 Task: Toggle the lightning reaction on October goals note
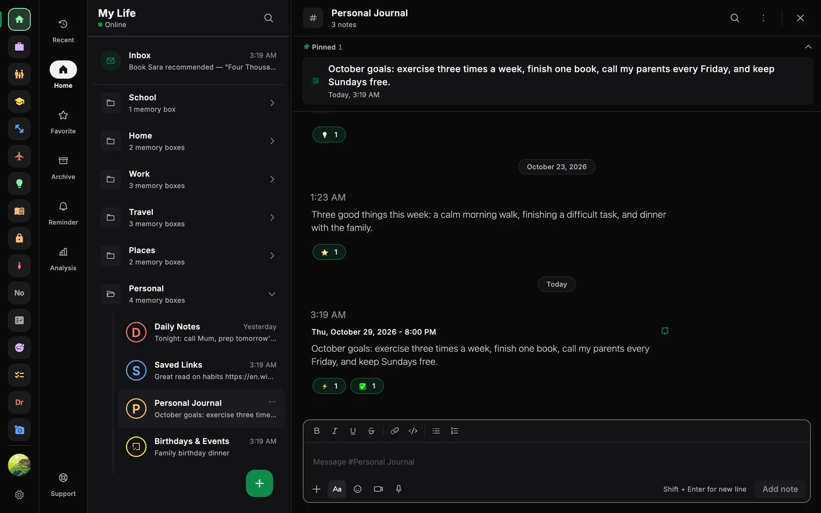329,386
